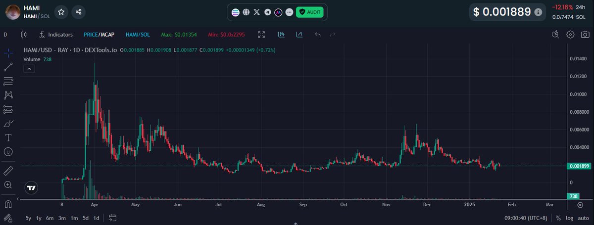This screenshot has width=594, height=225.
Task: Open the X (Twitter) social link
Action: click(256, 12)
